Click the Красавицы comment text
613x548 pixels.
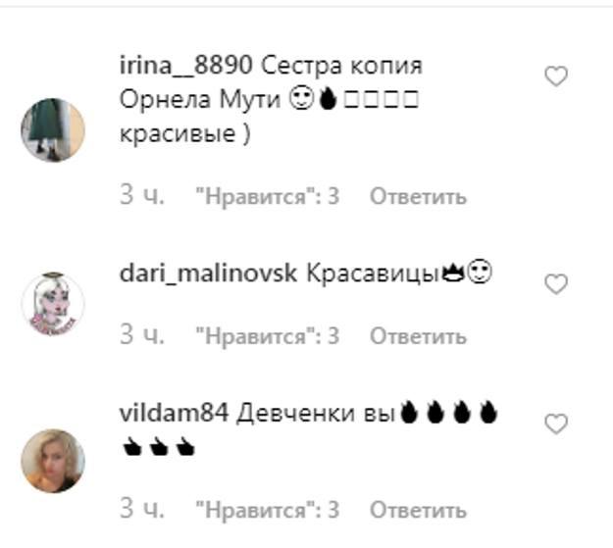click(x=373, y=274)
